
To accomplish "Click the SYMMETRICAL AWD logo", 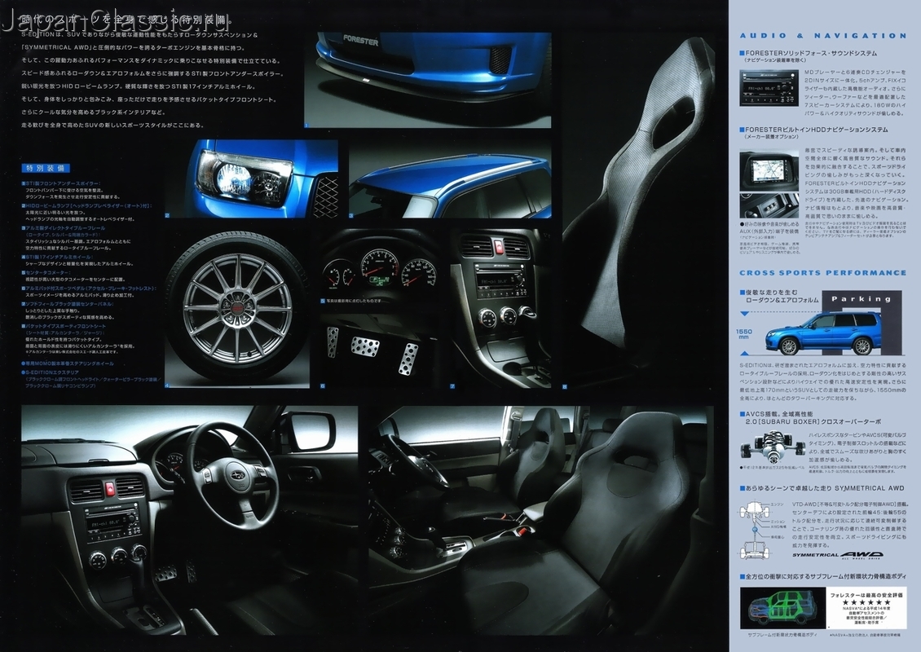I will [838, 554].
